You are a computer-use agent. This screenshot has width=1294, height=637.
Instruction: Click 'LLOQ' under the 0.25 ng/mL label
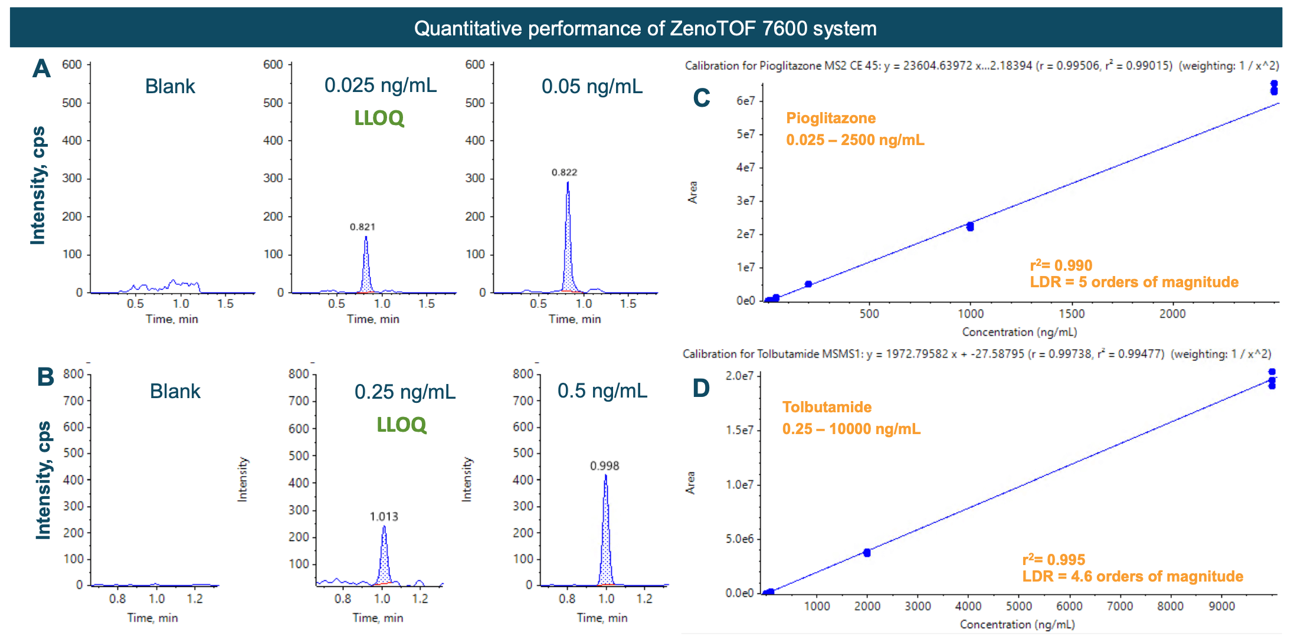coord(401,425)
